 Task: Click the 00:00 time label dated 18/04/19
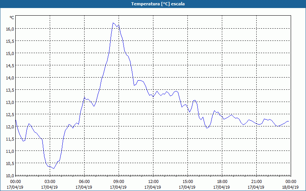[x=291, y=182]
